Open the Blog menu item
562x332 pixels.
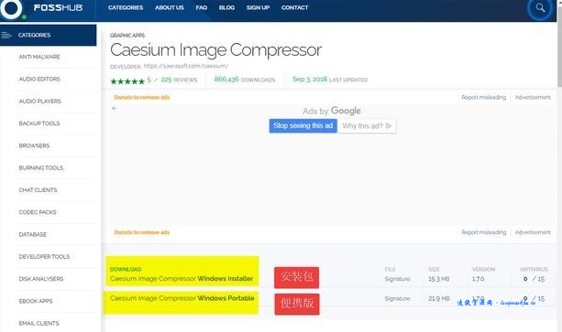pyautogui.click(x=226, y=7)
